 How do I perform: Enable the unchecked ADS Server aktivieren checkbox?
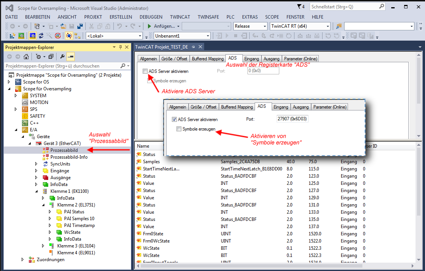145,71
